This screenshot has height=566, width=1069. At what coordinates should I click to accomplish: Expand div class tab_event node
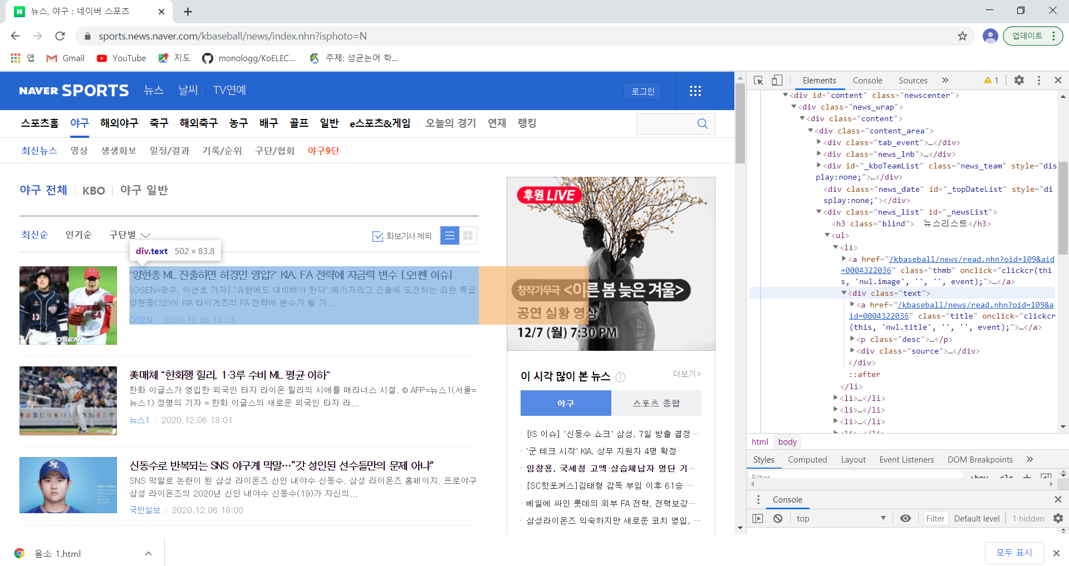tap(819, 142)
